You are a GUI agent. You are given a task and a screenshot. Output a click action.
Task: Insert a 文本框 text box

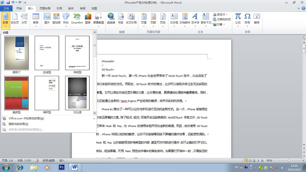(174, 20)
